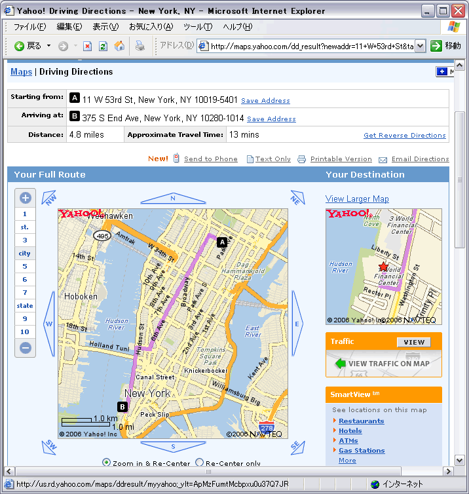469x494 pixels.
Task: Pan map northwest with NW arrow
Action: click(x=49, y=198)
